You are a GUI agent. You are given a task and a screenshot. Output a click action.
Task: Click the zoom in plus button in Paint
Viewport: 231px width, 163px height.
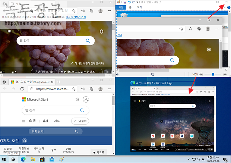coord(225,75)
